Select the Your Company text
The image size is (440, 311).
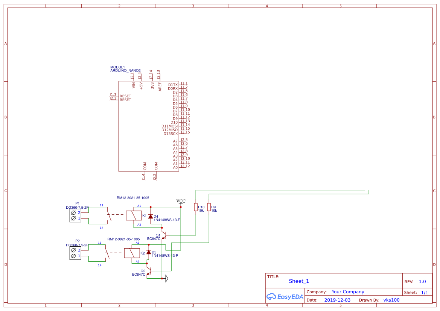click(x=347, y=291)
